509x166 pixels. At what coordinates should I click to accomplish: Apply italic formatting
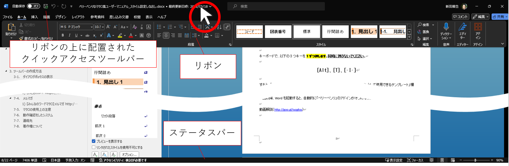pos(69,35)
